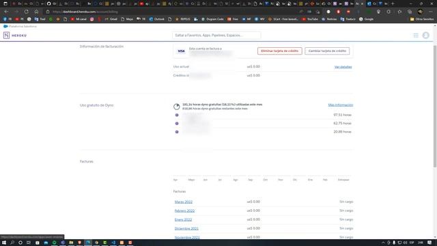Click the VISA card logo

[181, 51]
